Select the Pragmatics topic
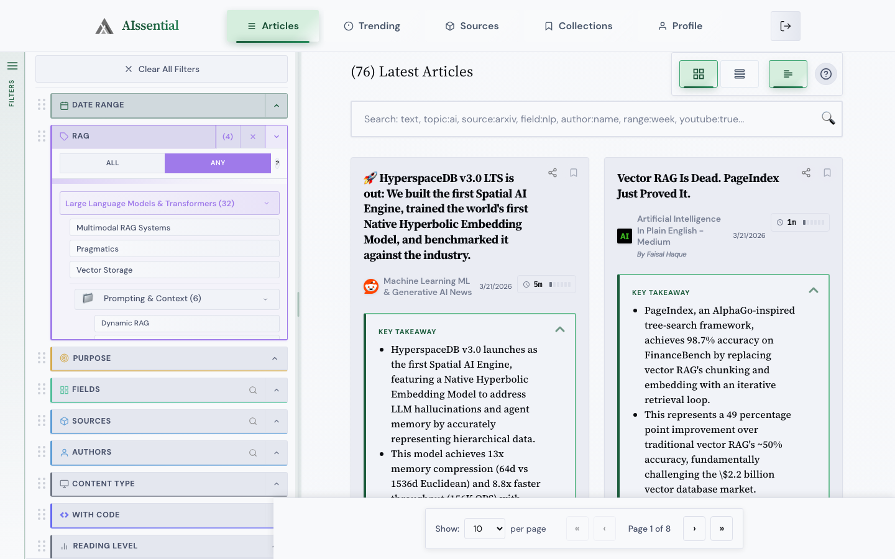This screenshot has height=559, width=895. [x=175, y=249]
